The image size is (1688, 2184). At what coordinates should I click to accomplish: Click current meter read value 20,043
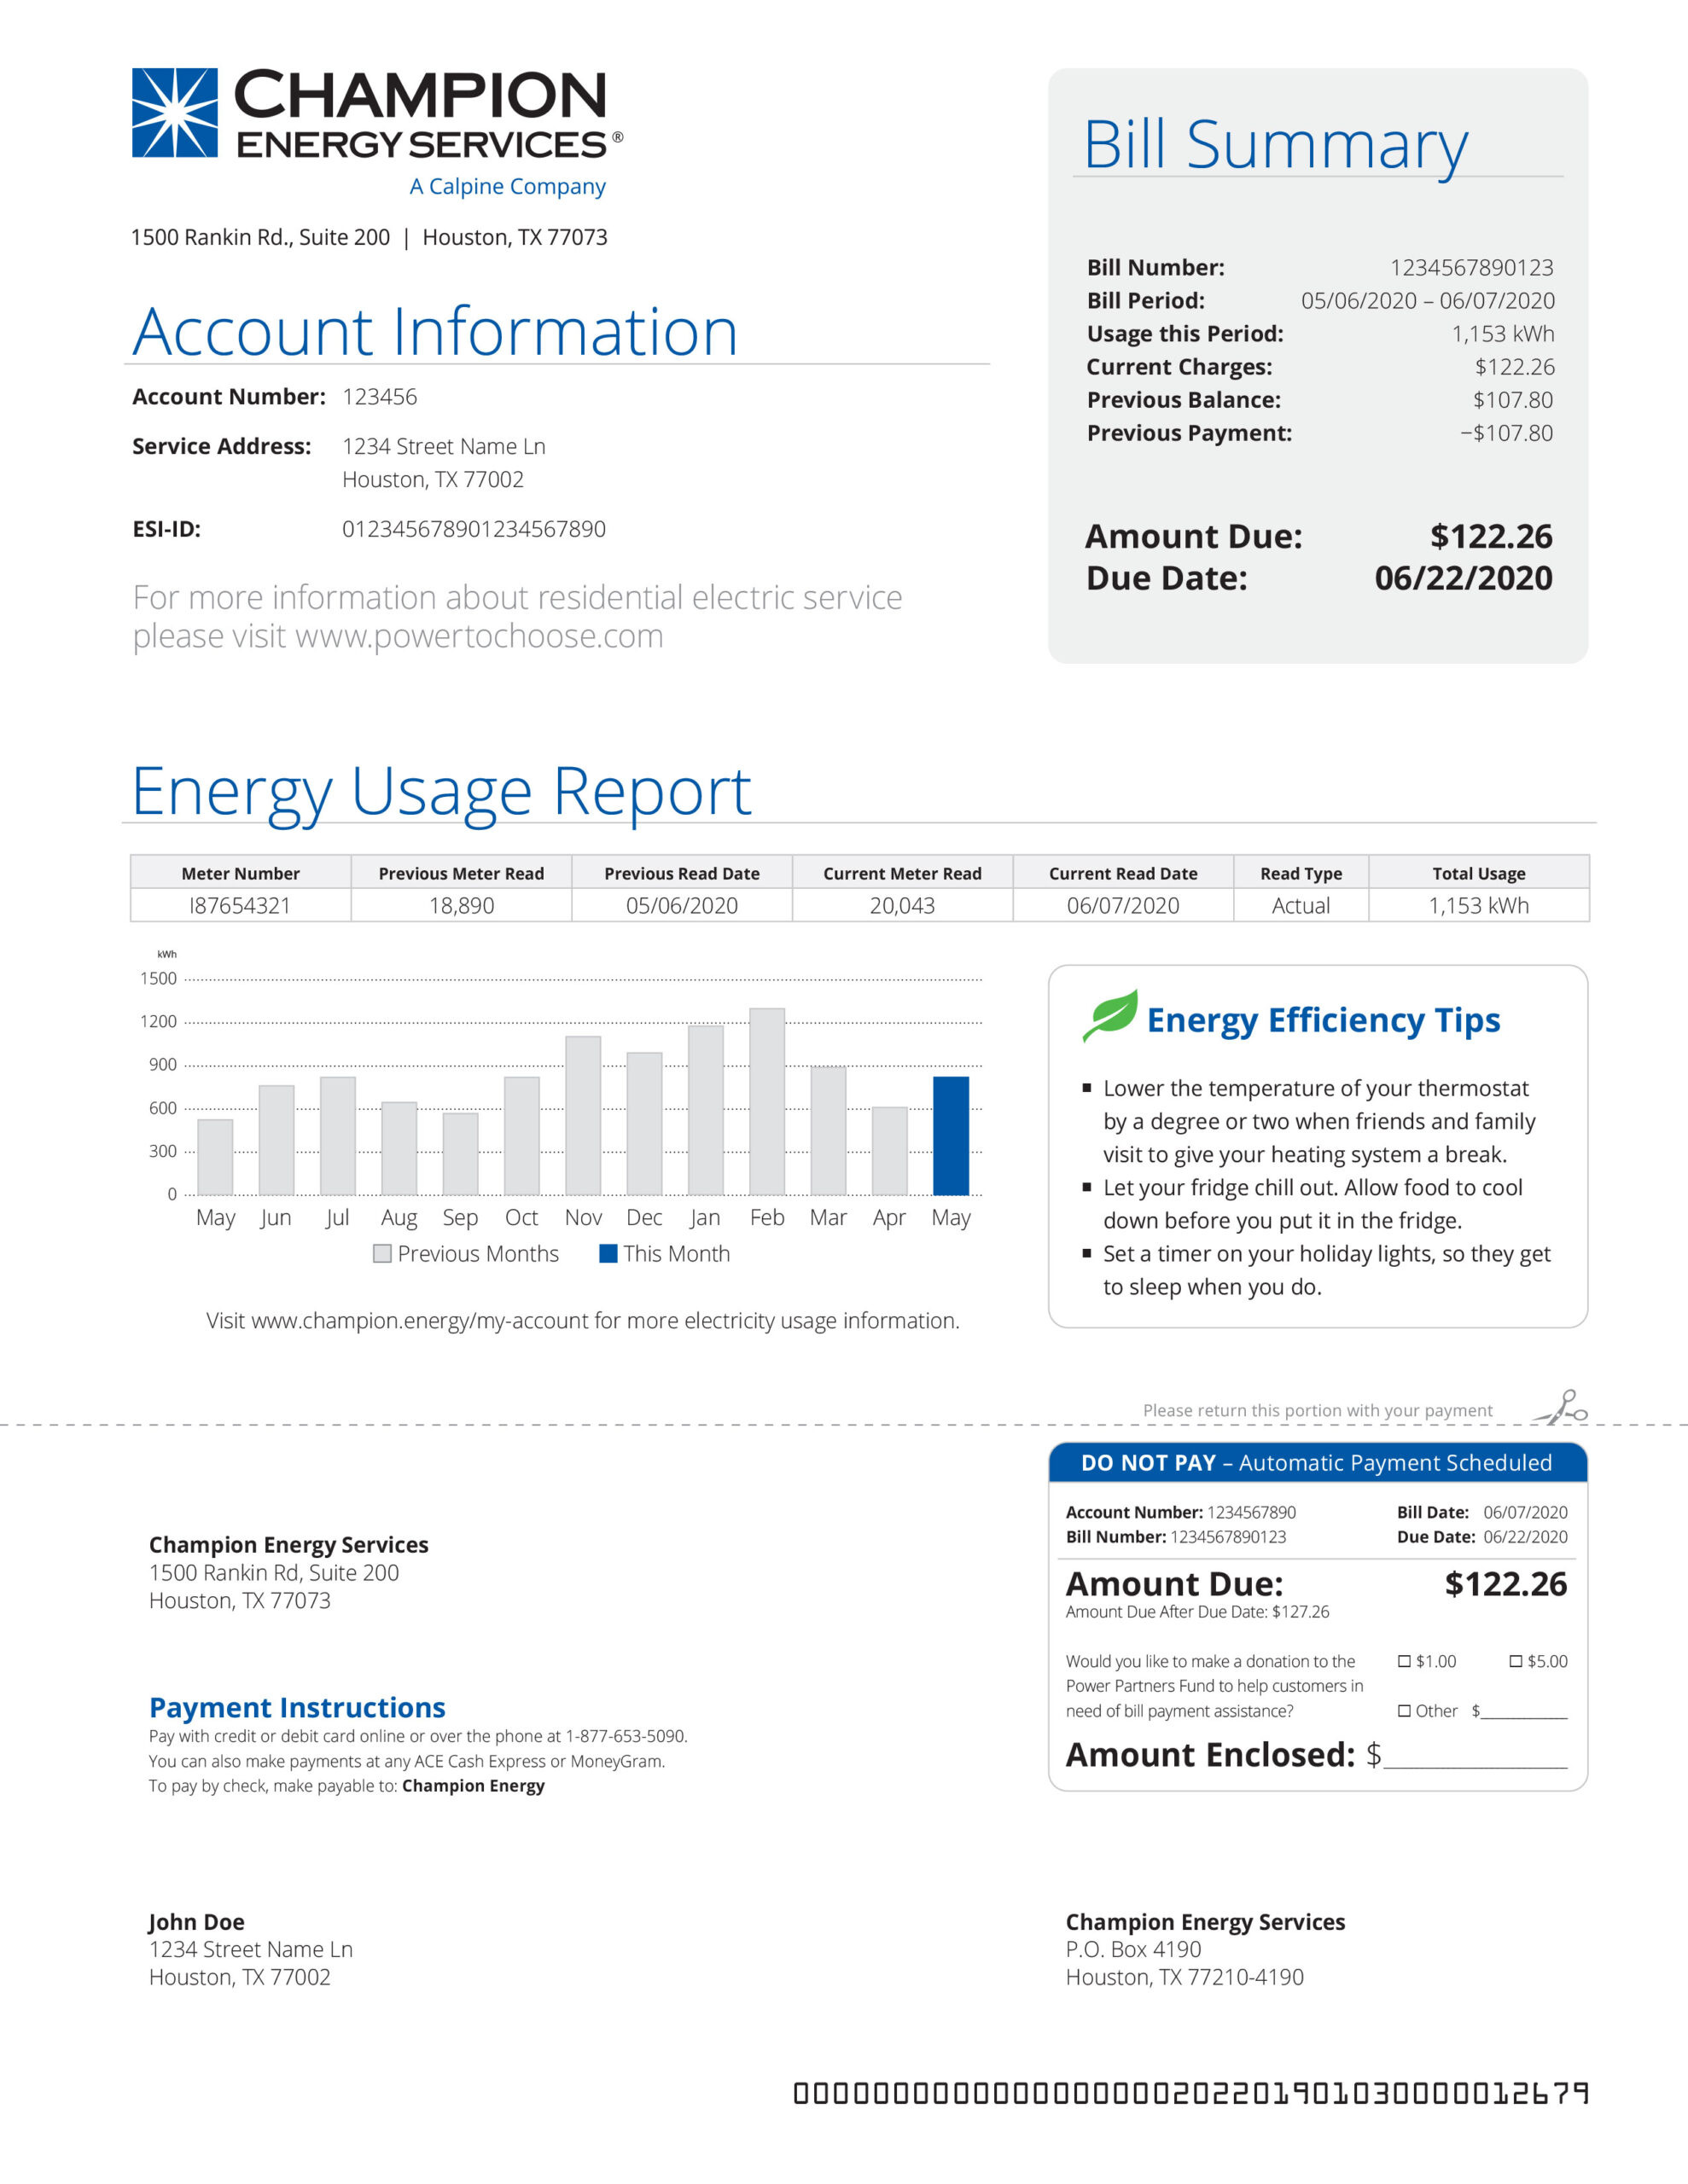(903, 905)
